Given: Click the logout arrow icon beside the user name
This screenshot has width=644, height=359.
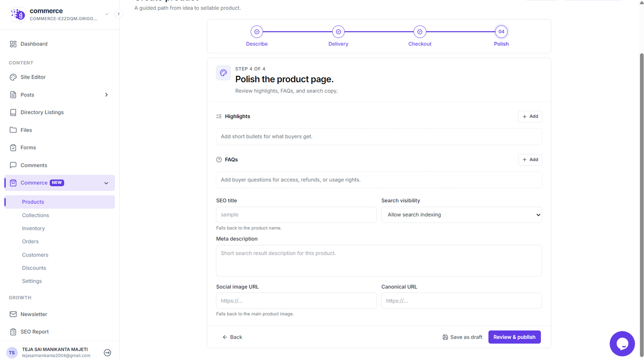Looking at the screenshot, I should coord(107,353).
